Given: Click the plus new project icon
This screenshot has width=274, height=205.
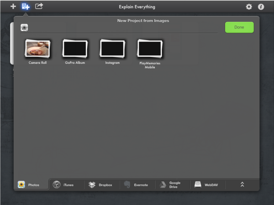Looking at the screenshot, I should (13, 6).
